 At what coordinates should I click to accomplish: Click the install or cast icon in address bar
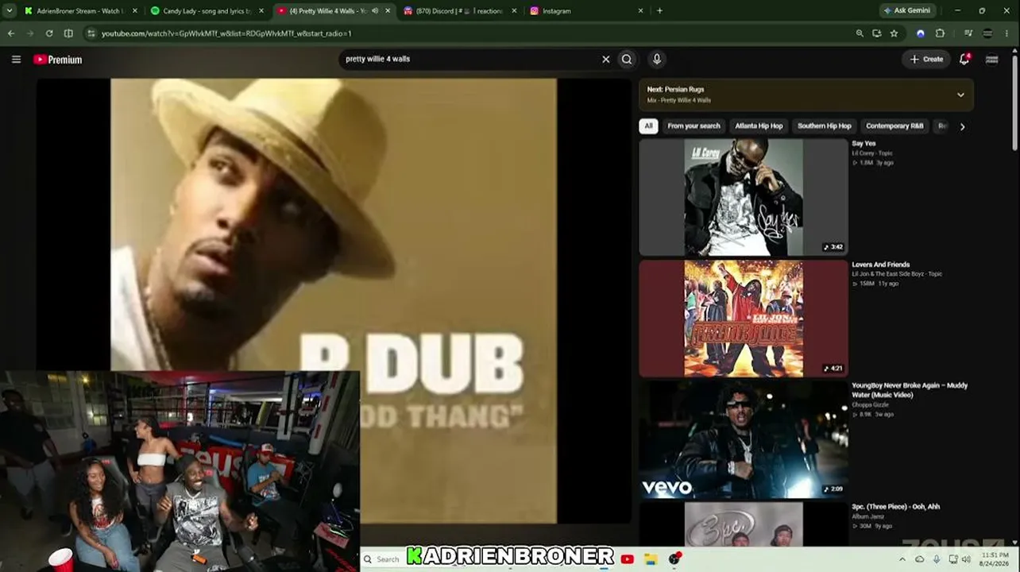876,33
